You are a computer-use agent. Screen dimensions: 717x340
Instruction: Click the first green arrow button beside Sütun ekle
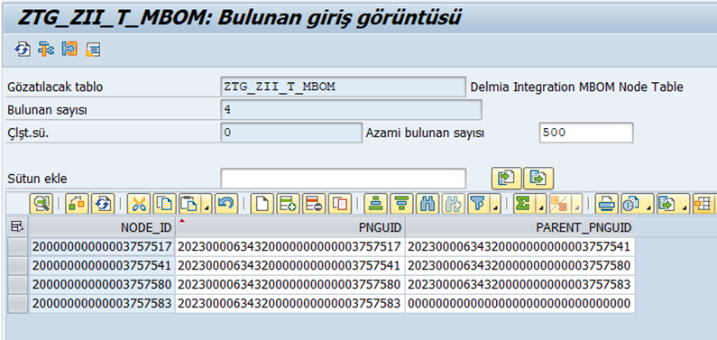click(x=507, y=179)
